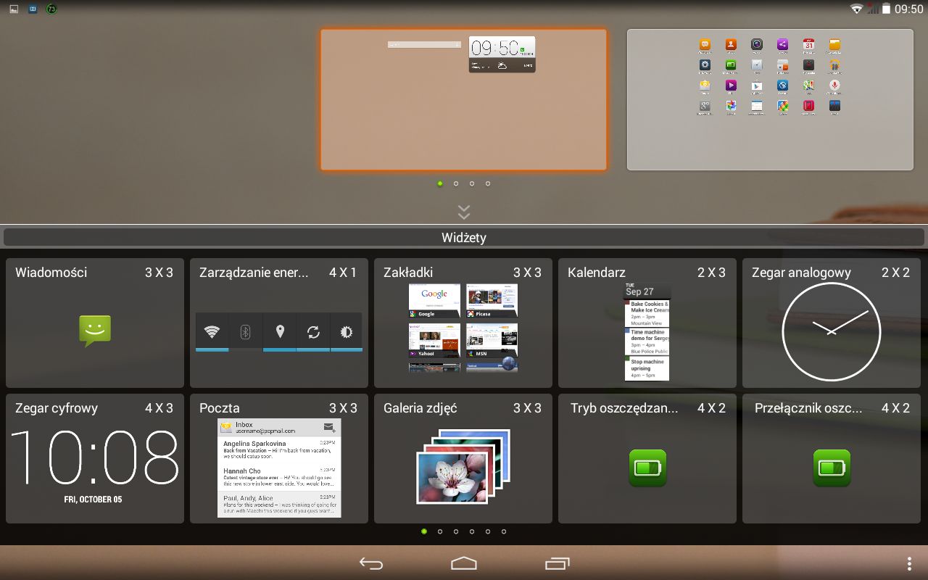Tap Maps icon in apps screen preview
Viewport: 928px width, 580px height.
(808, 86)
